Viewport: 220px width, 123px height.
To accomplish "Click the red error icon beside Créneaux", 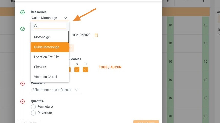I will pos(23,84).
